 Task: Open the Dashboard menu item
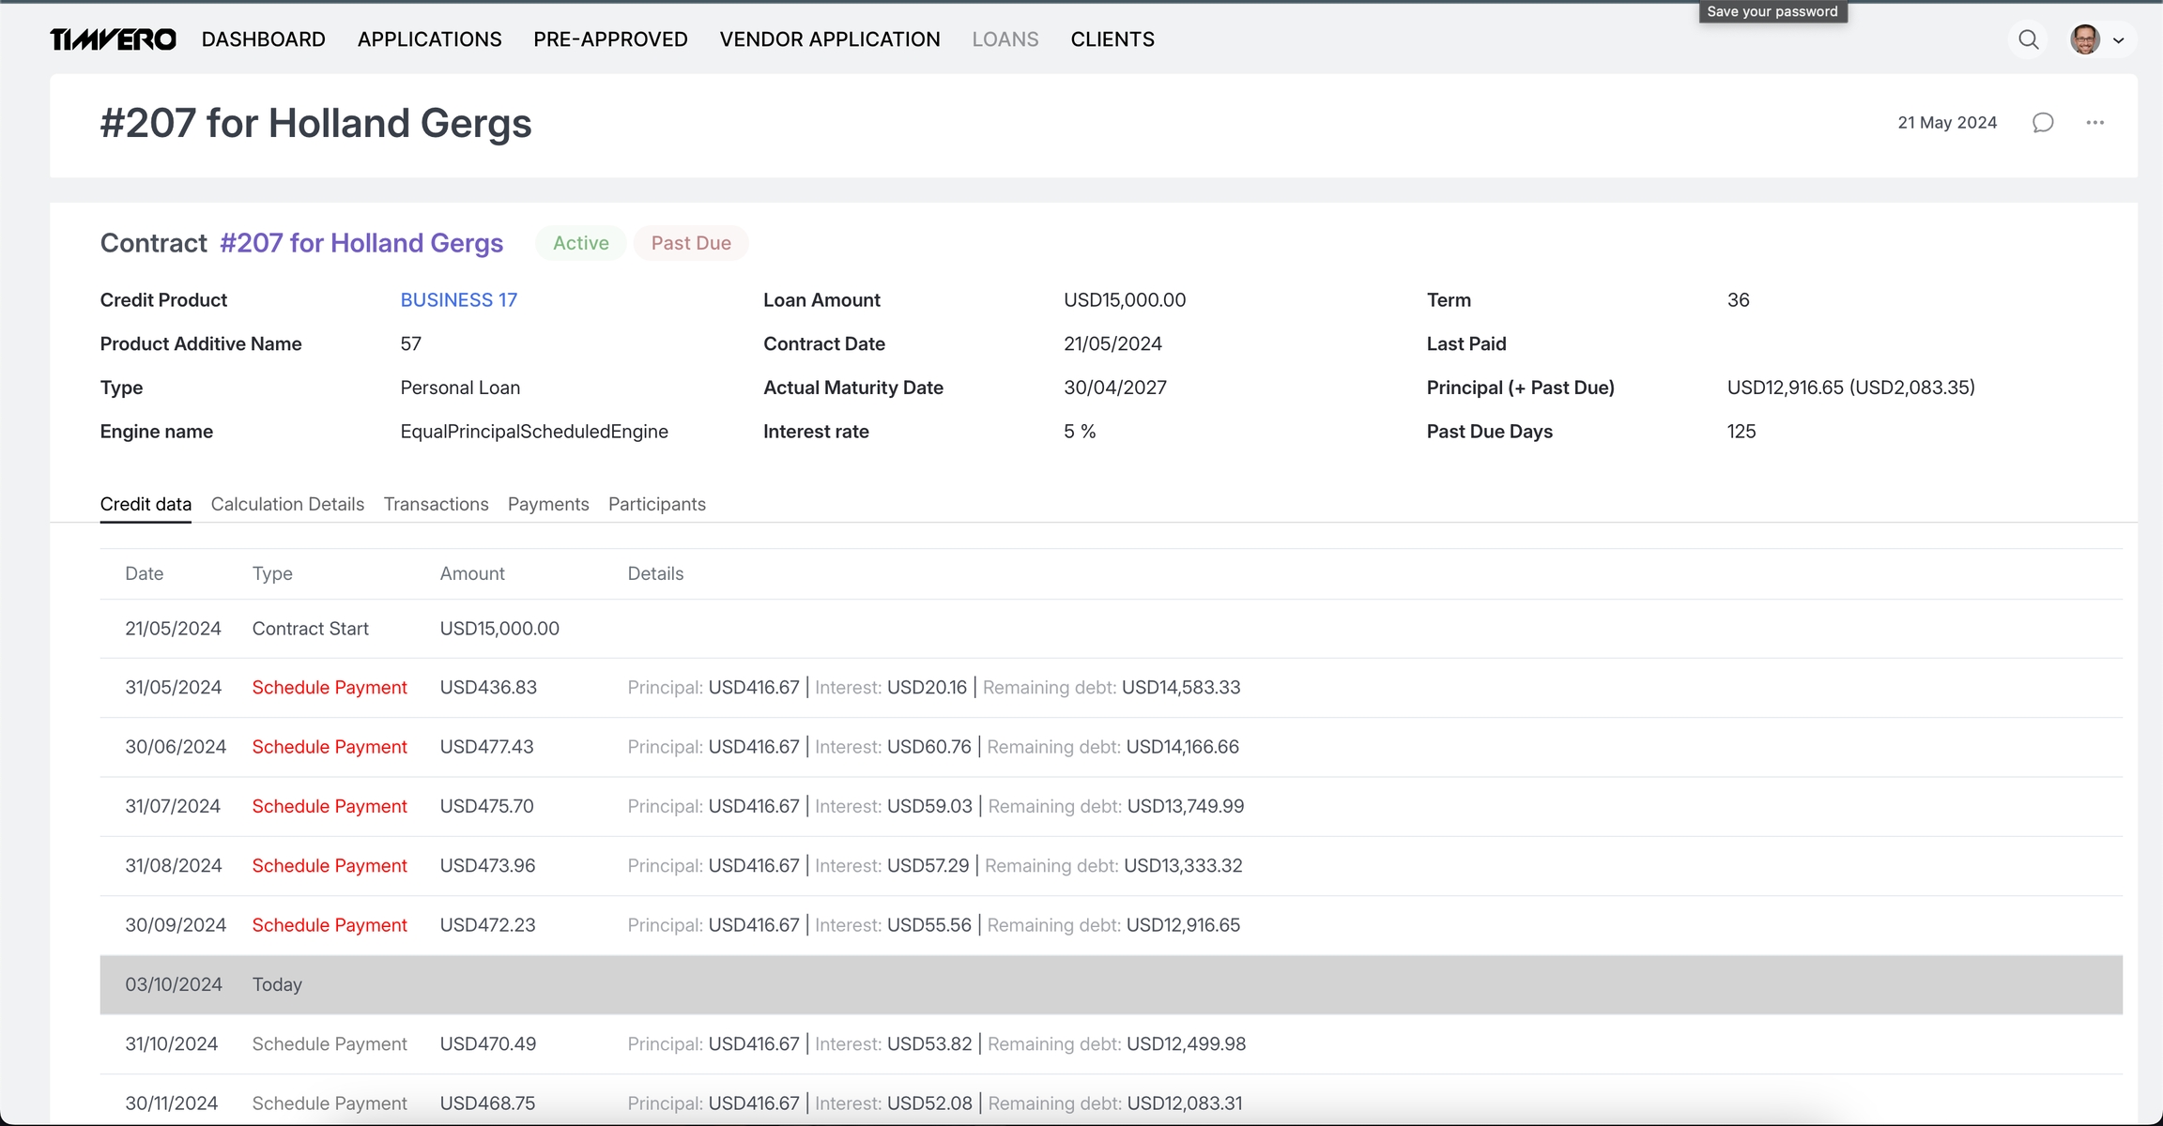coord(263,39)
